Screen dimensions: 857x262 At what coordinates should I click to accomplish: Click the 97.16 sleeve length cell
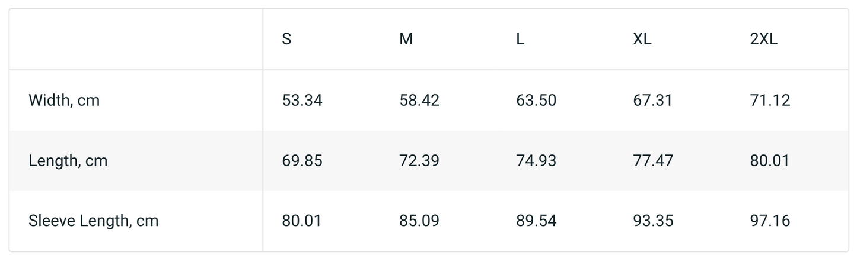770,221
